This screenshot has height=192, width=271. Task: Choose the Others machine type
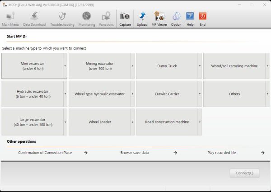click(x=234, y=94)
